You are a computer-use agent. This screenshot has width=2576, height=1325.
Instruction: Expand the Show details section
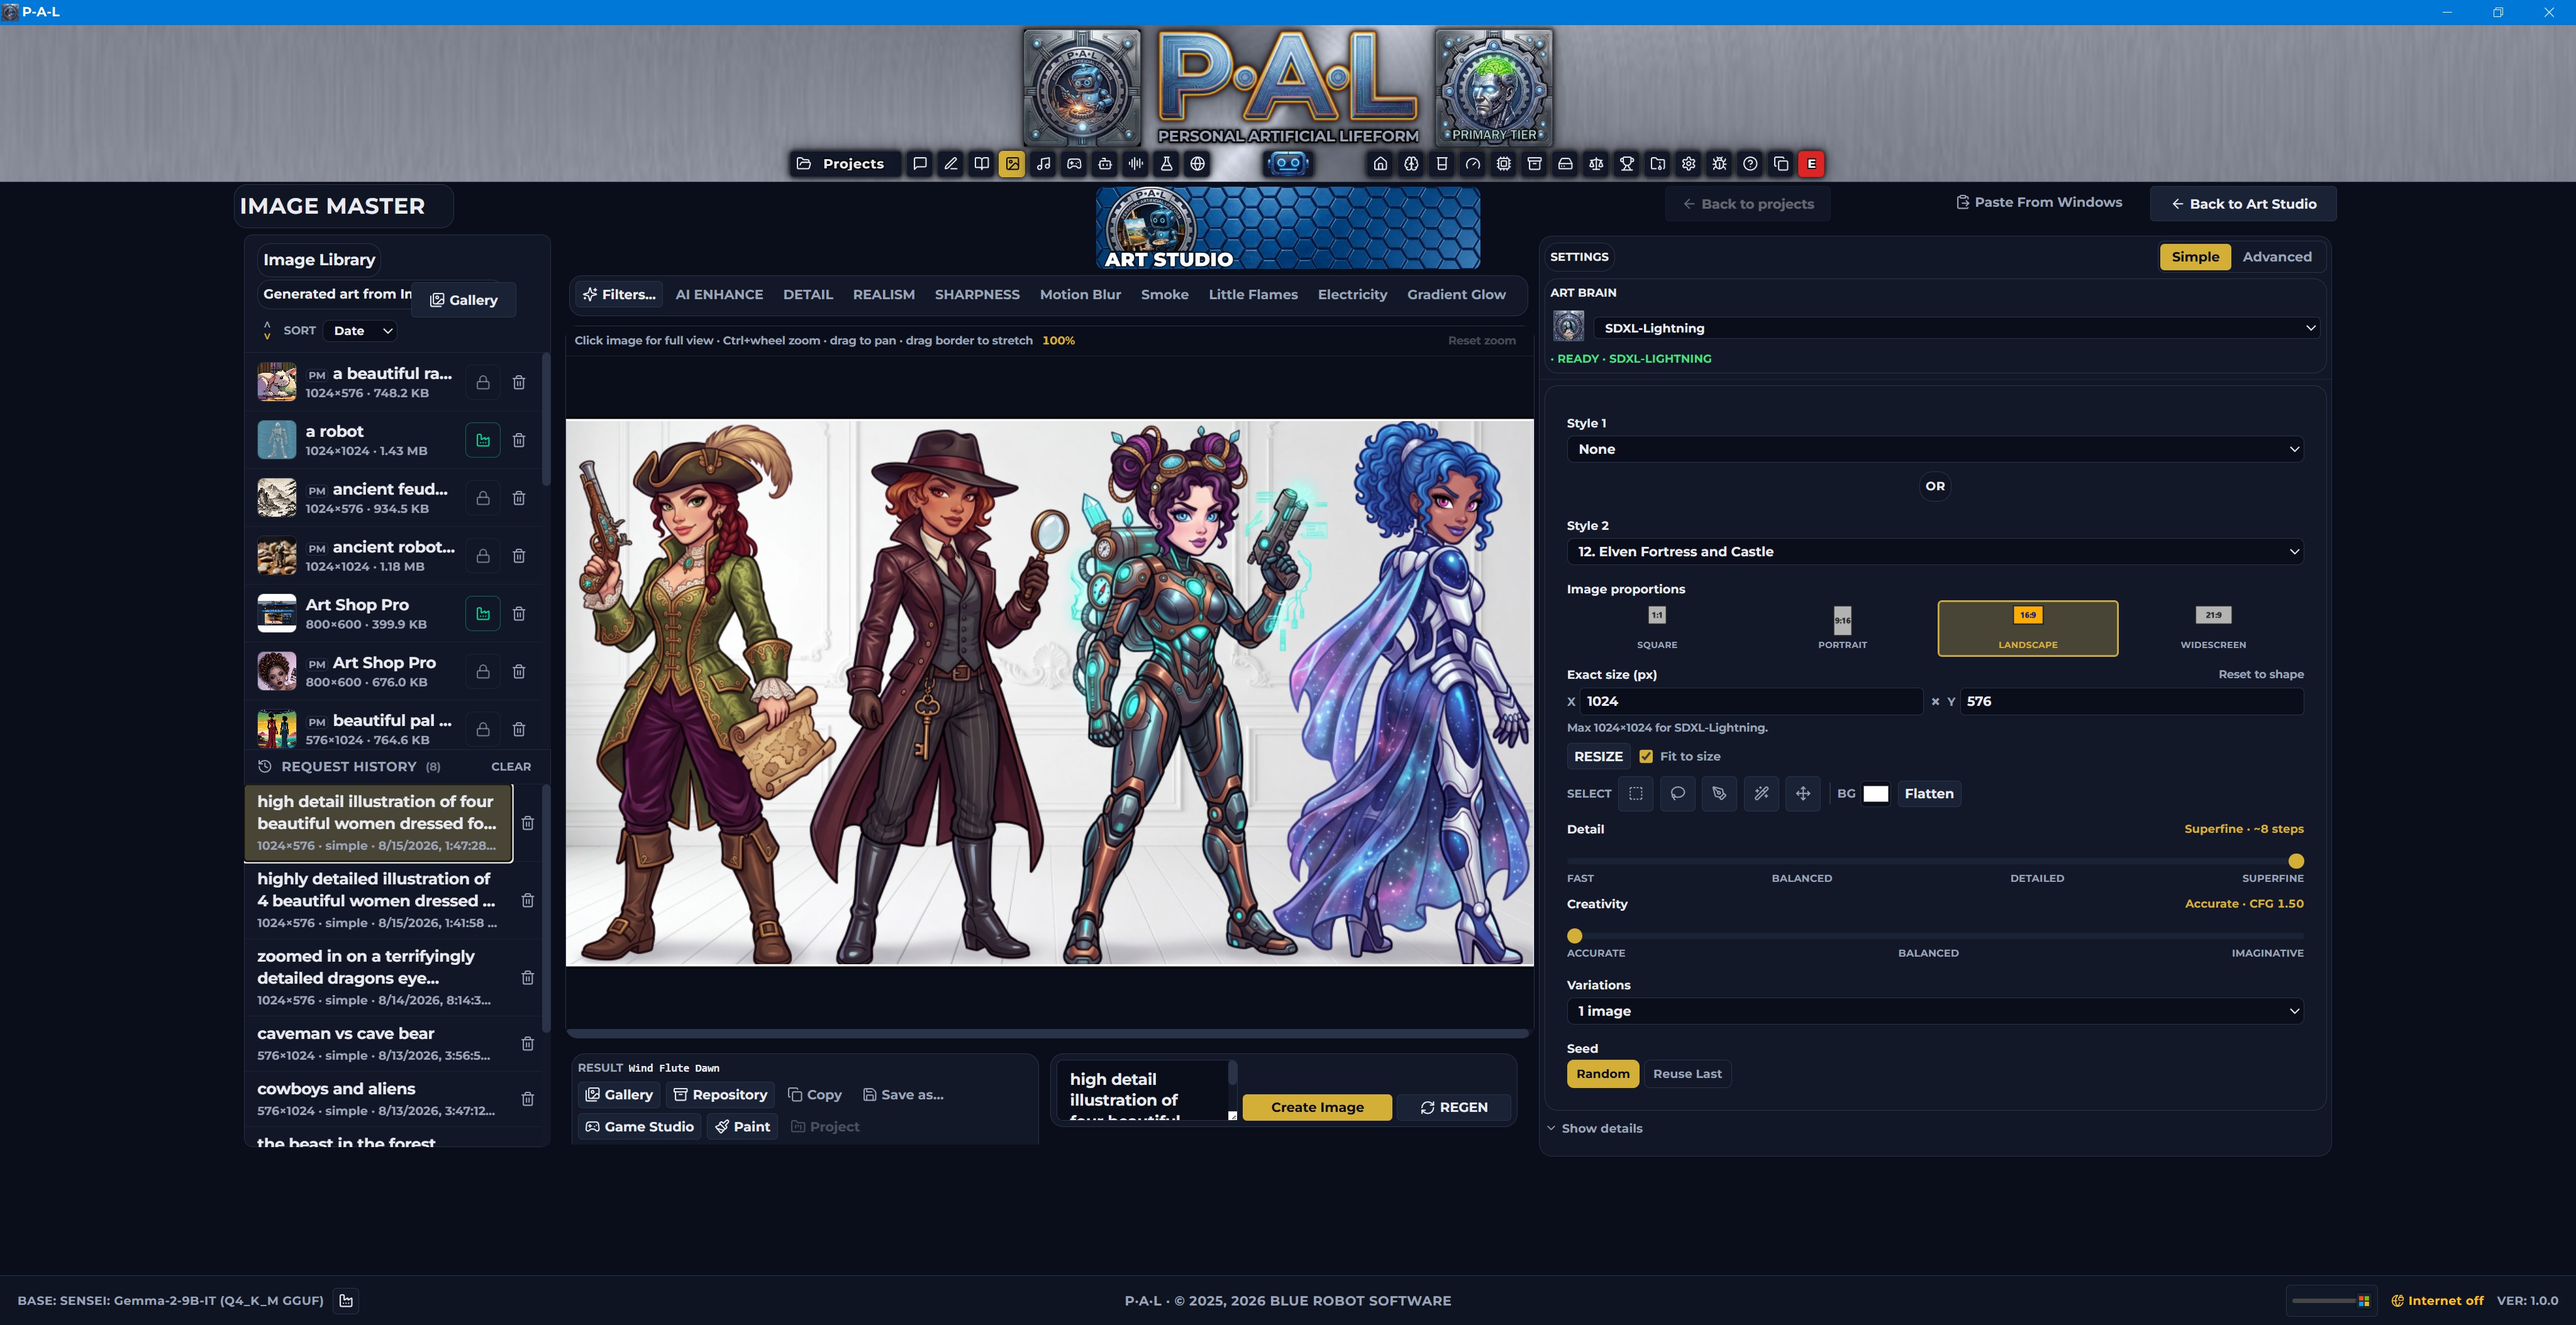(1594, 1128)
